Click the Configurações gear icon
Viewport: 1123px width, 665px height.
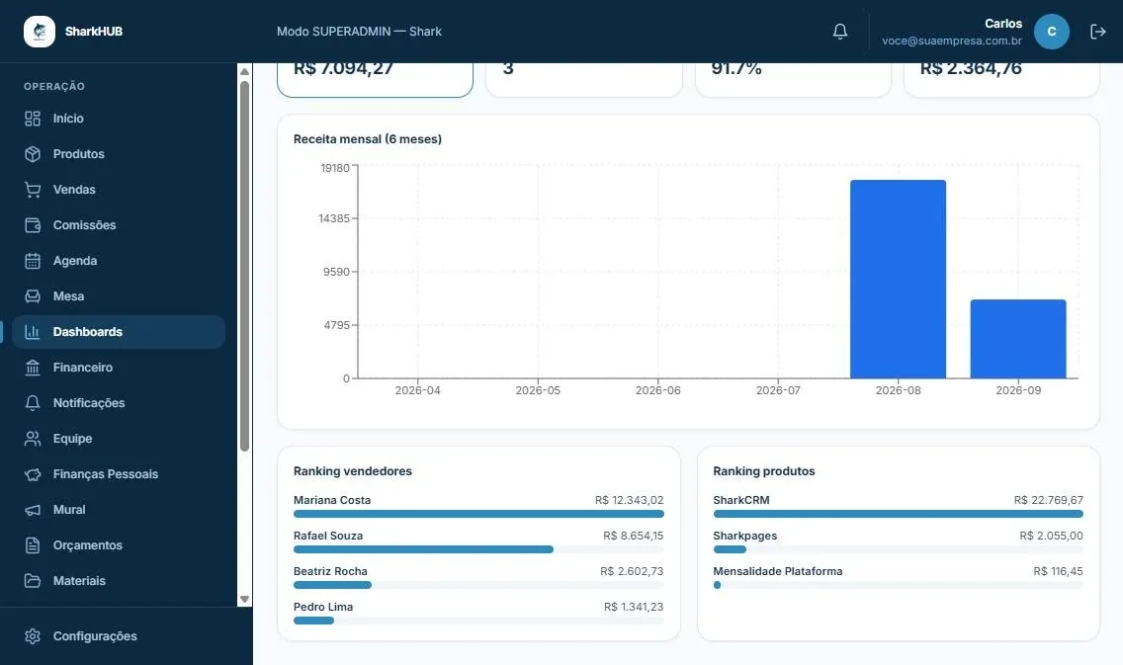click(x=33, y=636)
